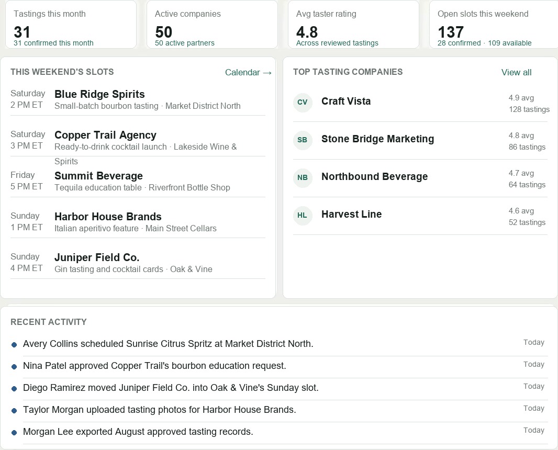This screenshot has width=558, height=450.
Task: Click 'Today' timestamp on Avery Collins row
Action: coord(534,343)
